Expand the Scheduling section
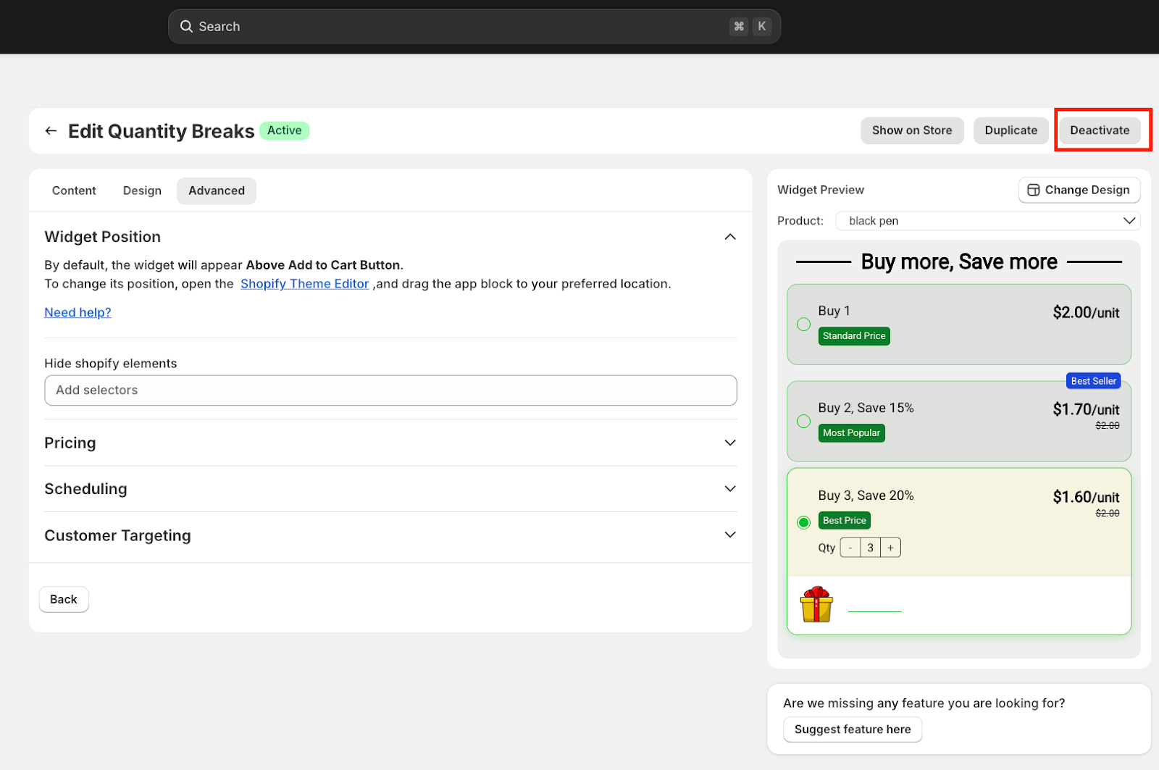 click(729, 489)
